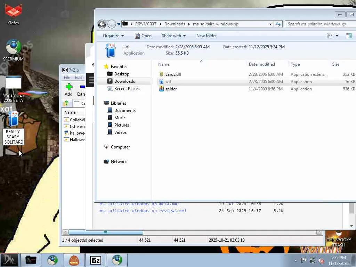The image size is (356, 267).
Task: Click 7-Zip horizontal scrollbar thumb
Action: click(106, 232)
